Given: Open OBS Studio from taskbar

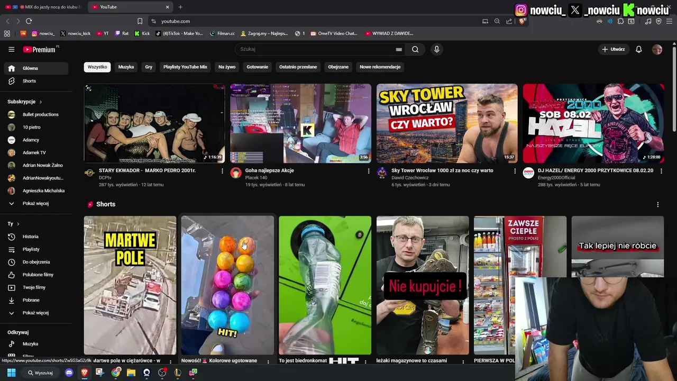Looking at the screenshot, I should 162,373.
